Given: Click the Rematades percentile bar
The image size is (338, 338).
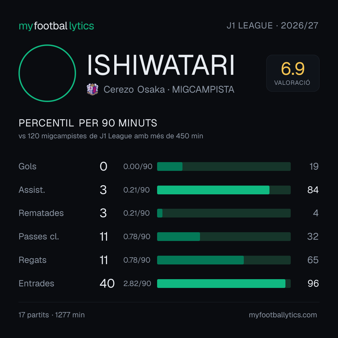Looking at the screenshot, I should click(x=224, y=213).
